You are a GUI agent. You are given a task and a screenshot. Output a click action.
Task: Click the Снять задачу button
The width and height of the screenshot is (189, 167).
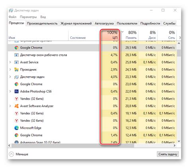click(168, 154)
